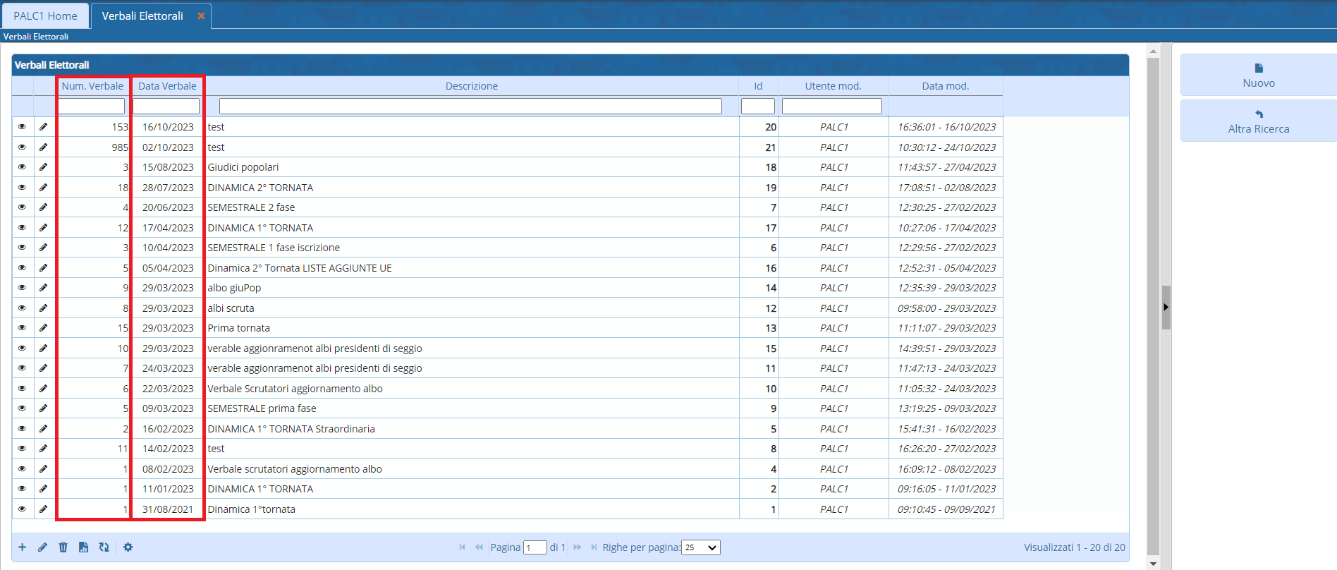
Task: View the albo giuPop record via eye icon
Action: [x=23, y=288]
